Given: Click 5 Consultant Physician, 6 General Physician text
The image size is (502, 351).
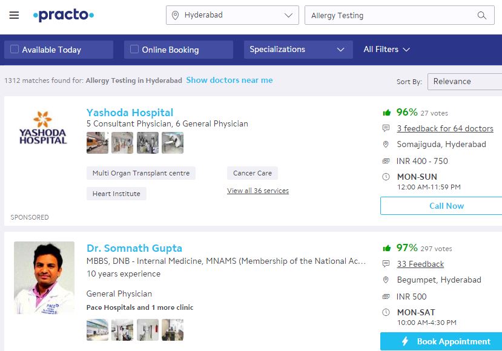Looking at the screenshot, I should (167, 124).
